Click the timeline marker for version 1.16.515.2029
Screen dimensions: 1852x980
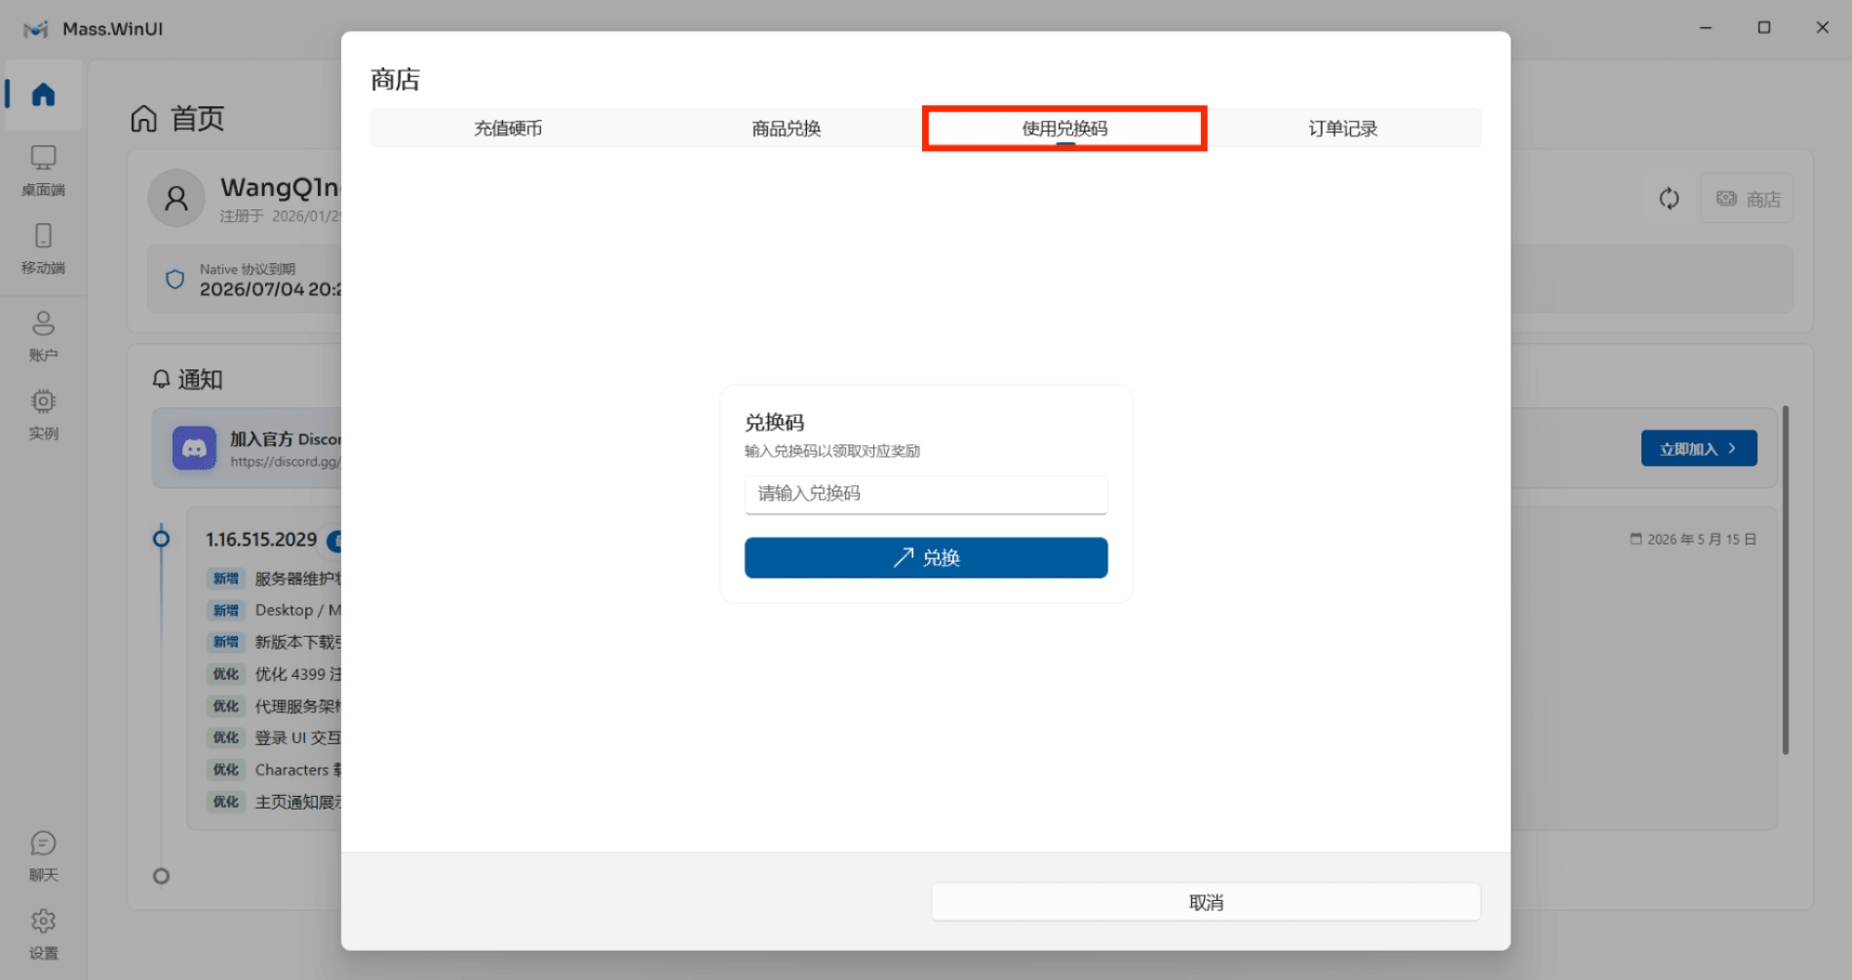(x=162, y=539)
